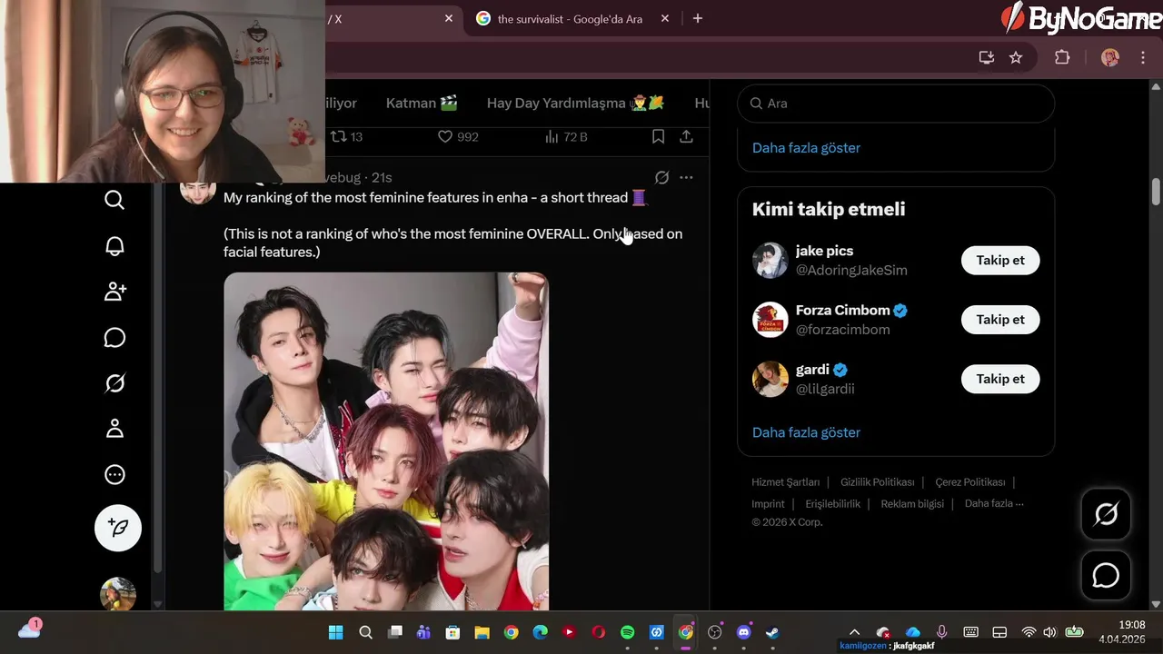1163x654 pixels.
Task: Click the page vertical scrollbar thumb
Action: click(1156, 192)
